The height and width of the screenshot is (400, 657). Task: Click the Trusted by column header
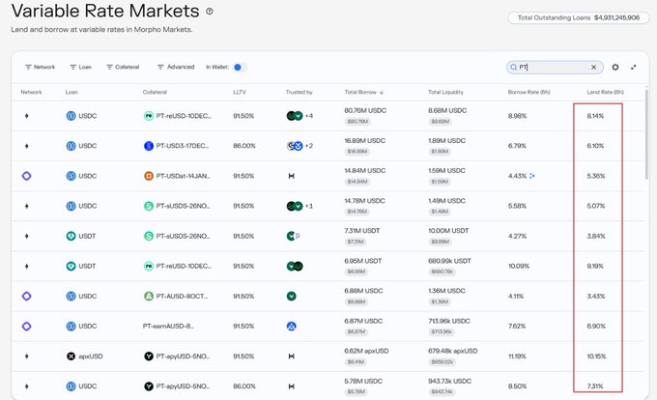(x=300, y=92)
